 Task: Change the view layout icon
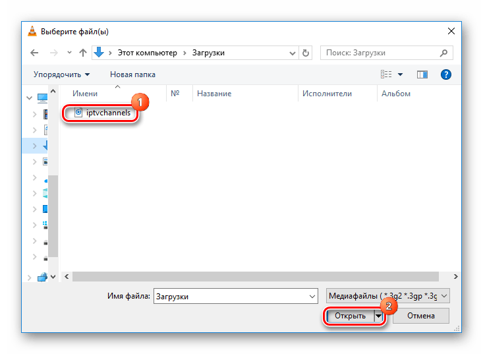point(386,74)
